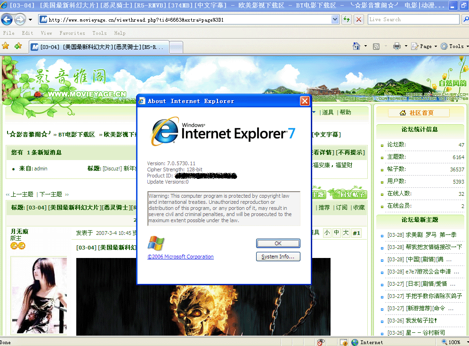Click the Refresh page icon
469x346 pixels.
point(347,20)
